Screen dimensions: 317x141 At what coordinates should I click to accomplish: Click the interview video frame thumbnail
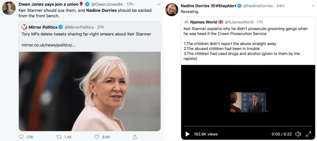(x=247, y=102)
